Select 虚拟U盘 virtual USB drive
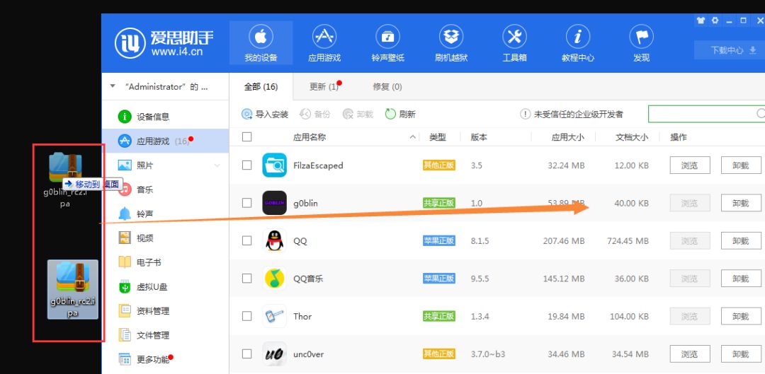765x374 pixels. pyautogui.click(x=165, y=287)
